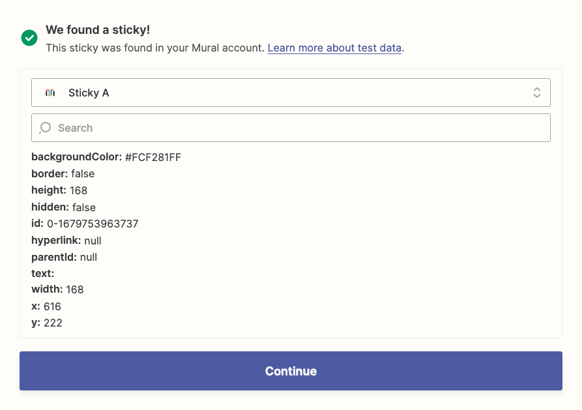Expand record selector using up-down chevron arrows
The width and height of the screenshot is (582, 410).
pyautogui.click(x=537, y=93)
